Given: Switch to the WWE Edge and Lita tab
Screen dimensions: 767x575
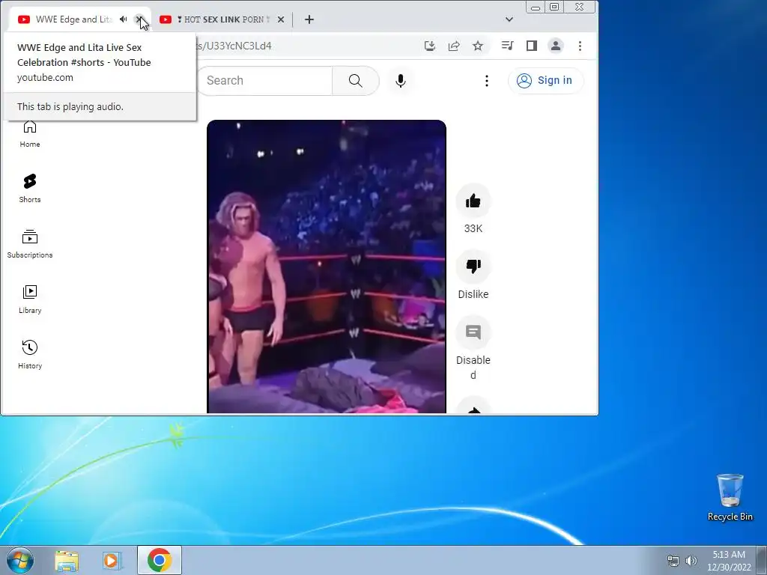Looking at the screenshot, I should [x=73, y=19].
